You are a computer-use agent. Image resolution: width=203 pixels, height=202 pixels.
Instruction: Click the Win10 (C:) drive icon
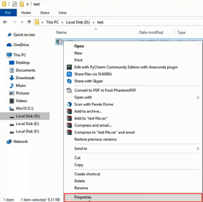(12, 109)
